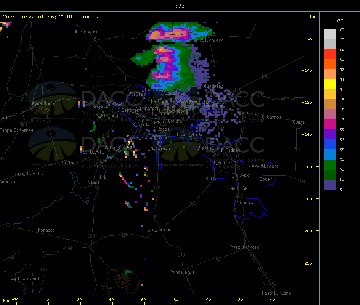Click the Carmensa map label

(245, 203)
